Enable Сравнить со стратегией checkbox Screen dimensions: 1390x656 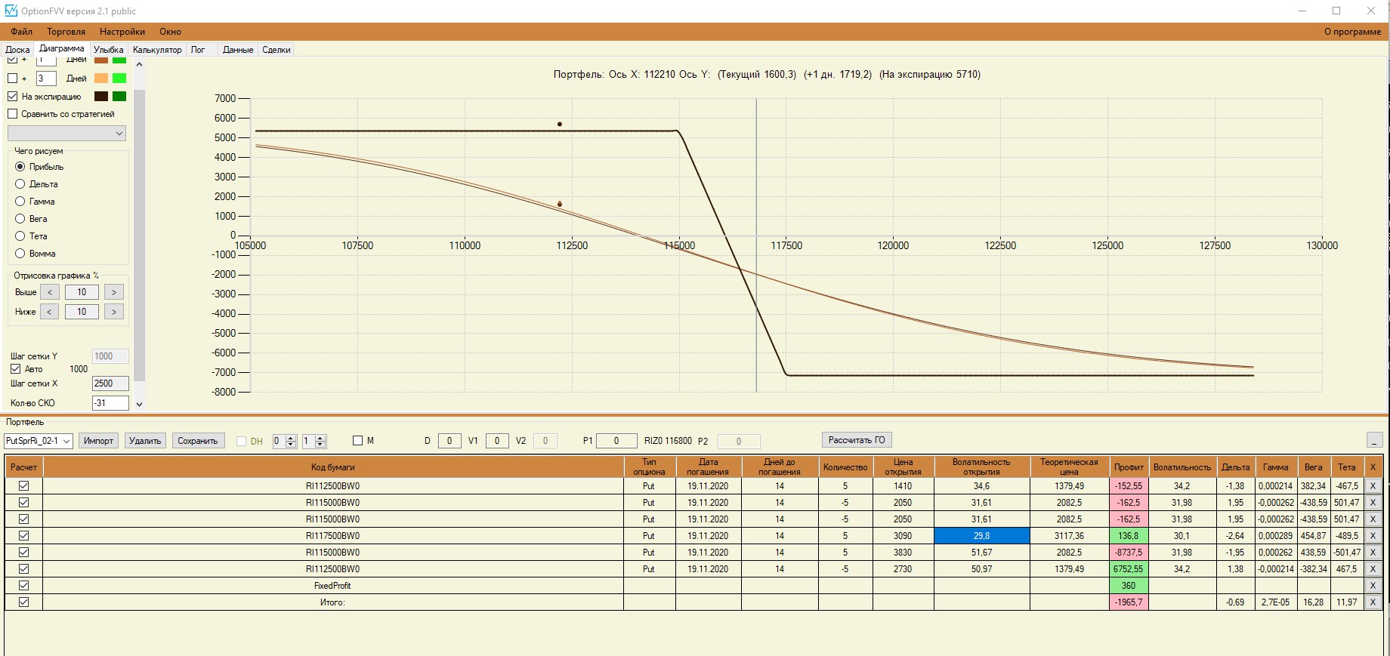coord(12,114)
